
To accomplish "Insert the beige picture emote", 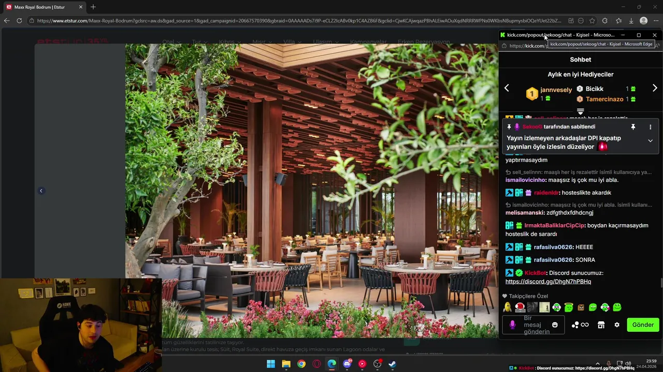I will click(544, 307).
